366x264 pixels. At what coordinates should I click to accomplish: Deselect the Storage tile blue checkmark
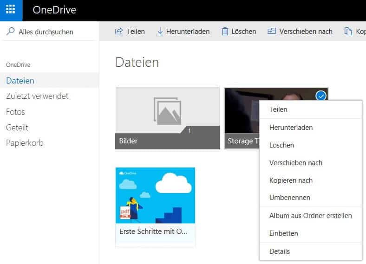point(321,96)
